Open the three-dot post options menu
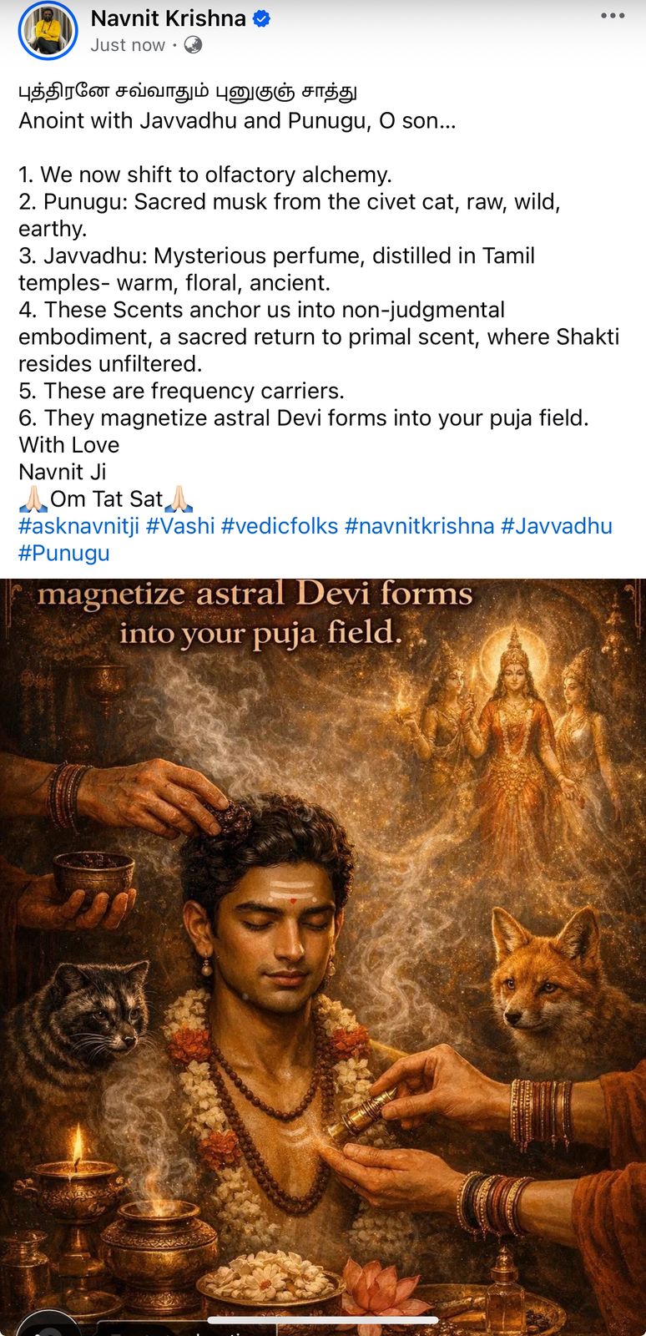646x1336 pixels. [613, 17]
